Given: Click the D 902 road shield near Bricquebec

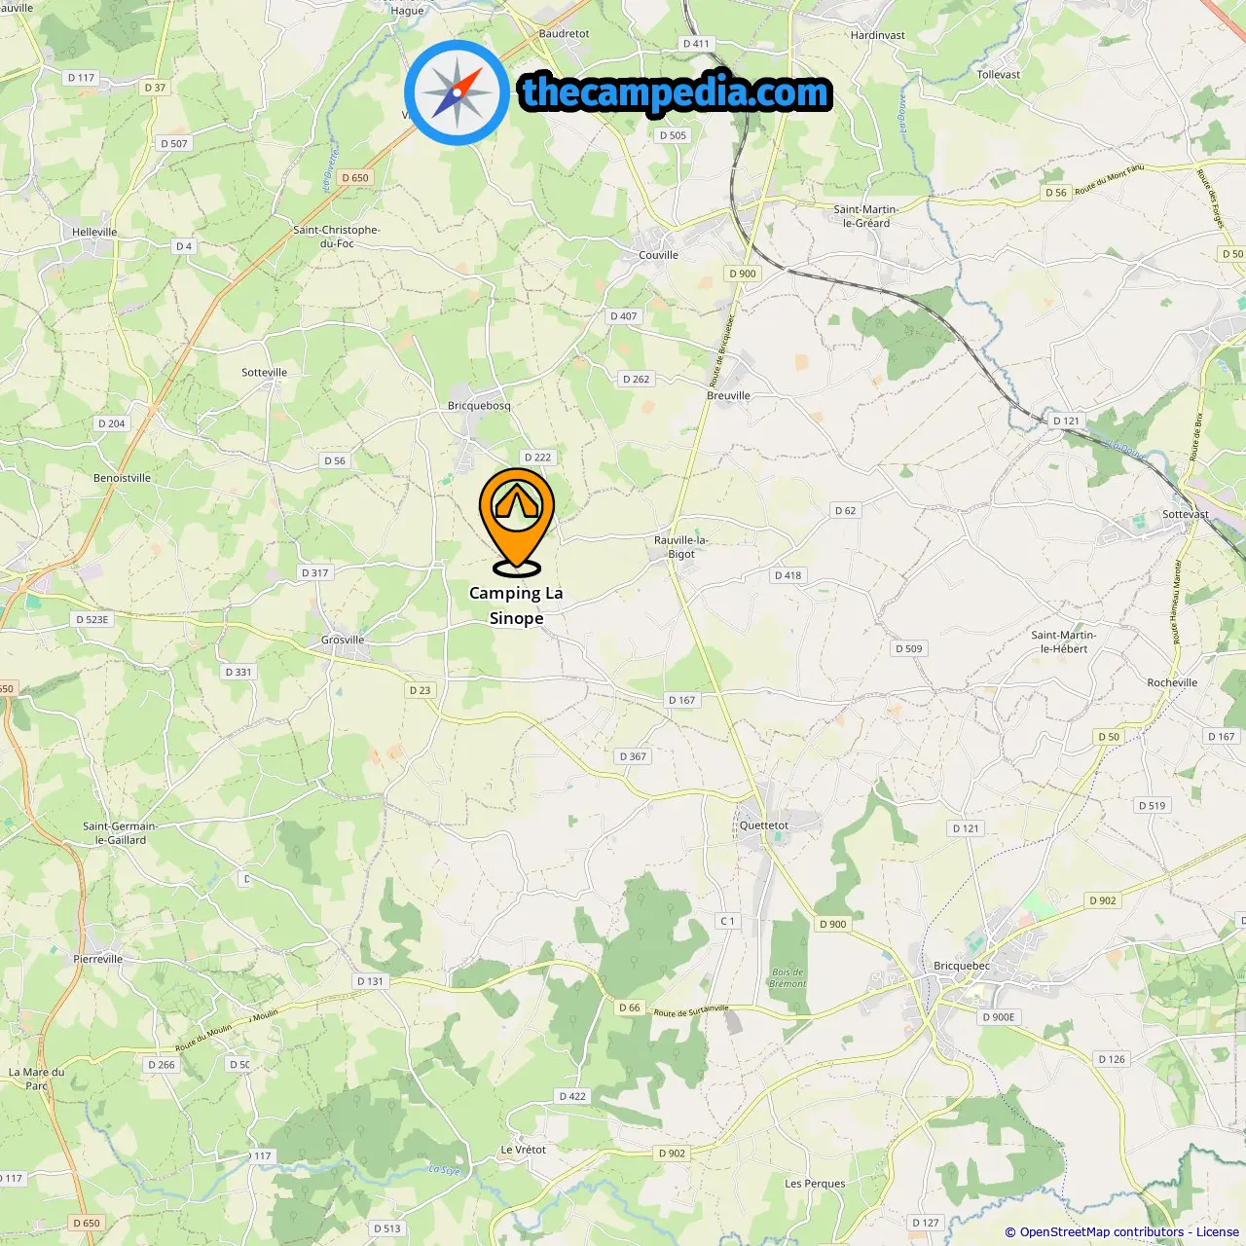Looking at the screenshot, I should tap(1103, 901).
